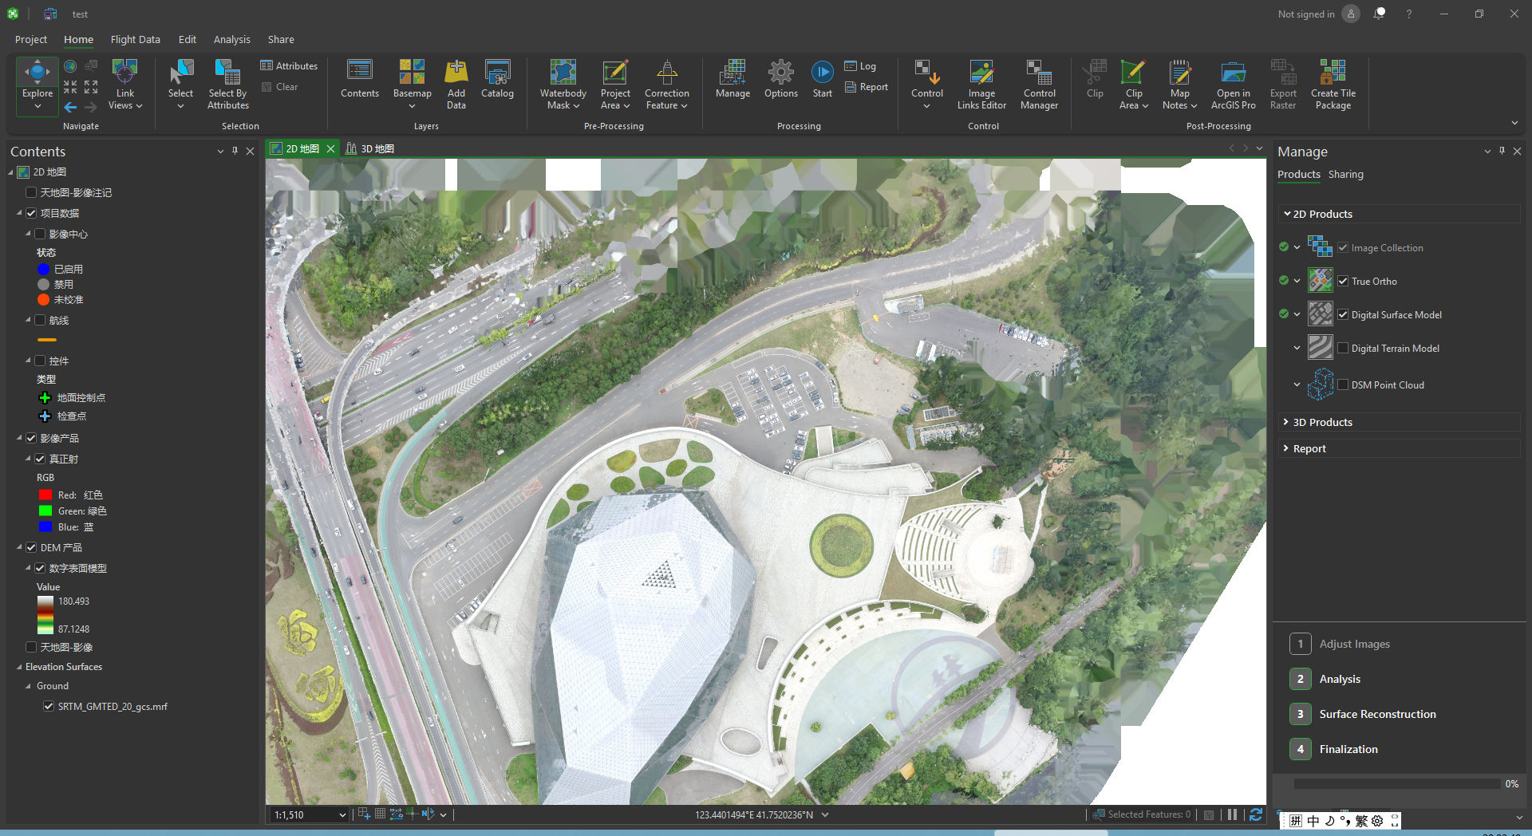Toggle visibility of 天地图-影像注记 layer
Image resolution: width=1532 pixels, height=836 pixels.
pos(31,192)
